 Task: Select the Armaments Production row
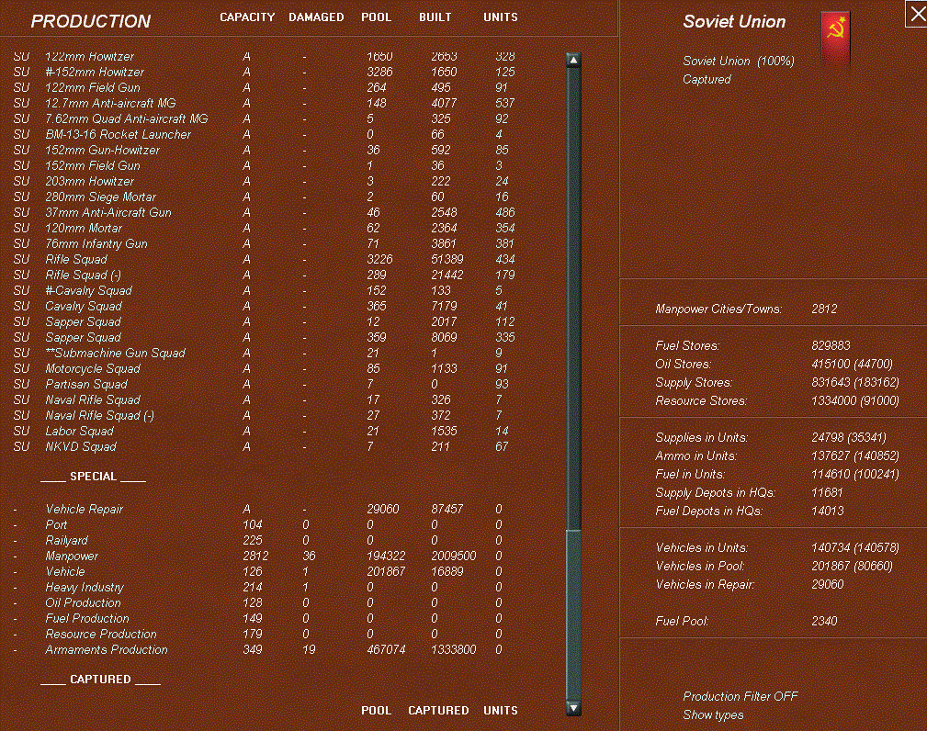[258, 649]
